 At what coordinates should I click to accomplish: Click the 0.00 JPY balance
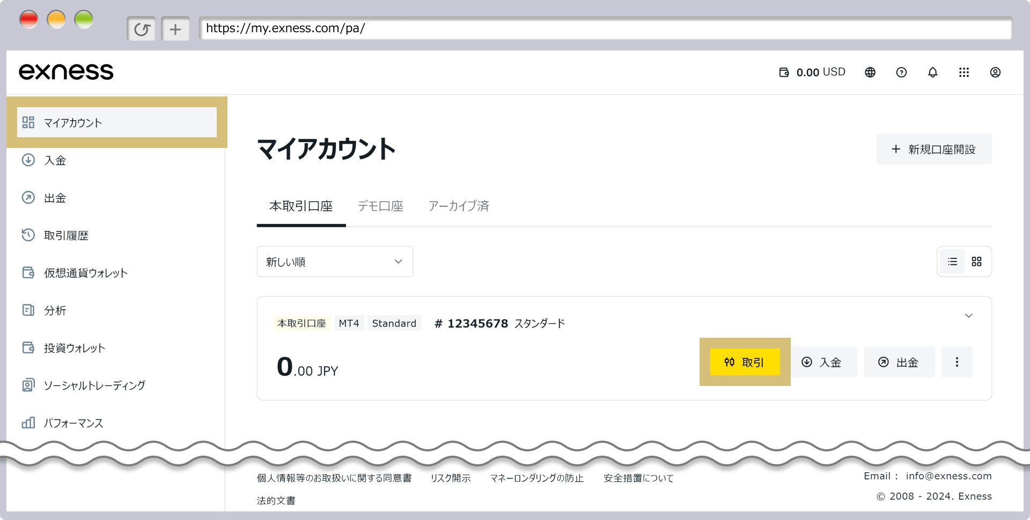(307, 368)
